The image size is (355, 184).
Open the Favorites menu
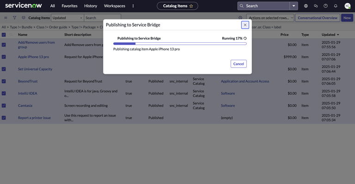69,6
